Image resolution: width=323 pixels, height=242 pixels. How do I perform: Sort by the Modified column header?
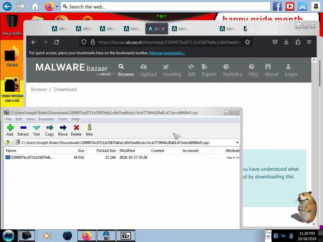point(134,150)
